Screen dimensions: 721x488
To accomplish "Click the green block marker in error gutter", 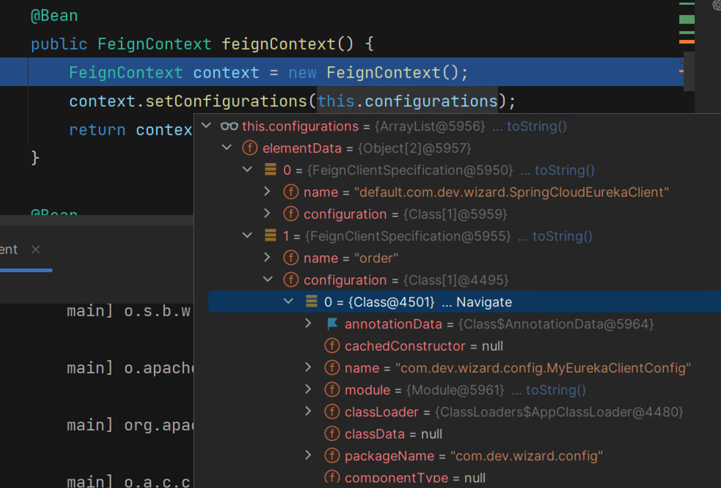I will click(687, 19).
